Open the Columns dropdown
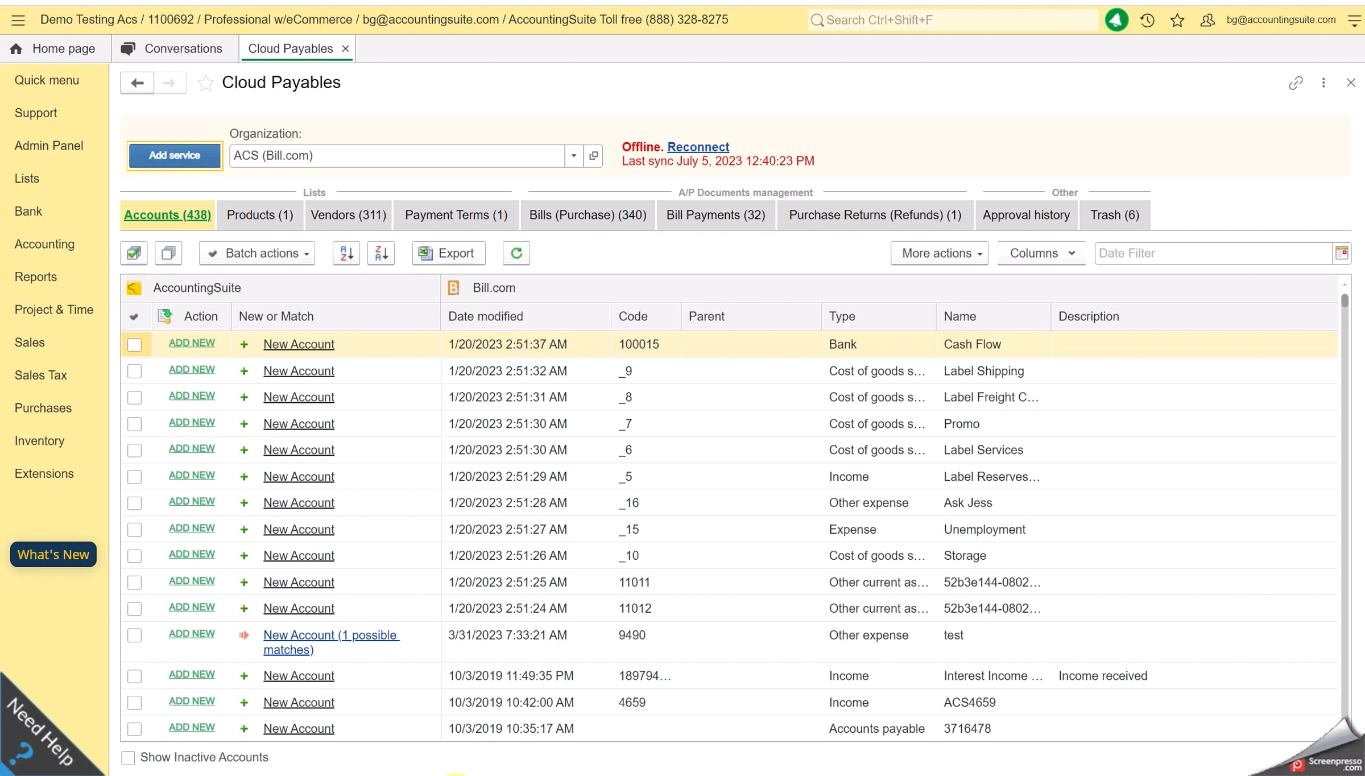 click(1041, 253)
